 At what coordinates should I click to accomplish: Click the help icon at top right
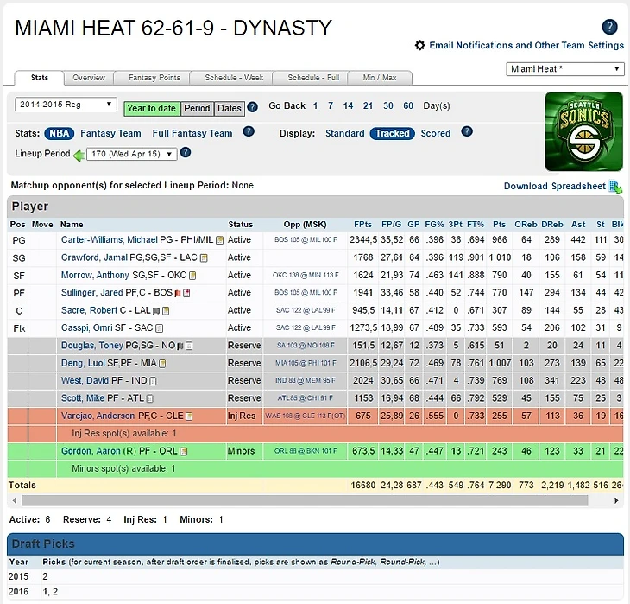point(609,27)
